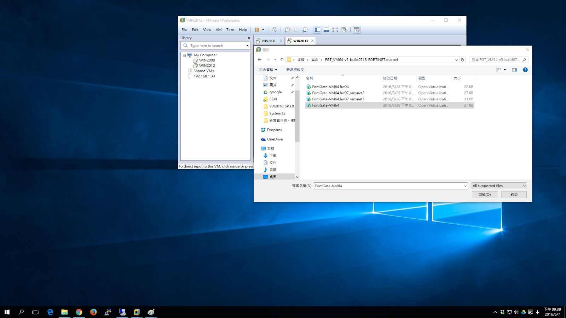Screen dimensions: 566x318
Task: Toggle the show library sidebar icon
Action: (x=317, y=30)
